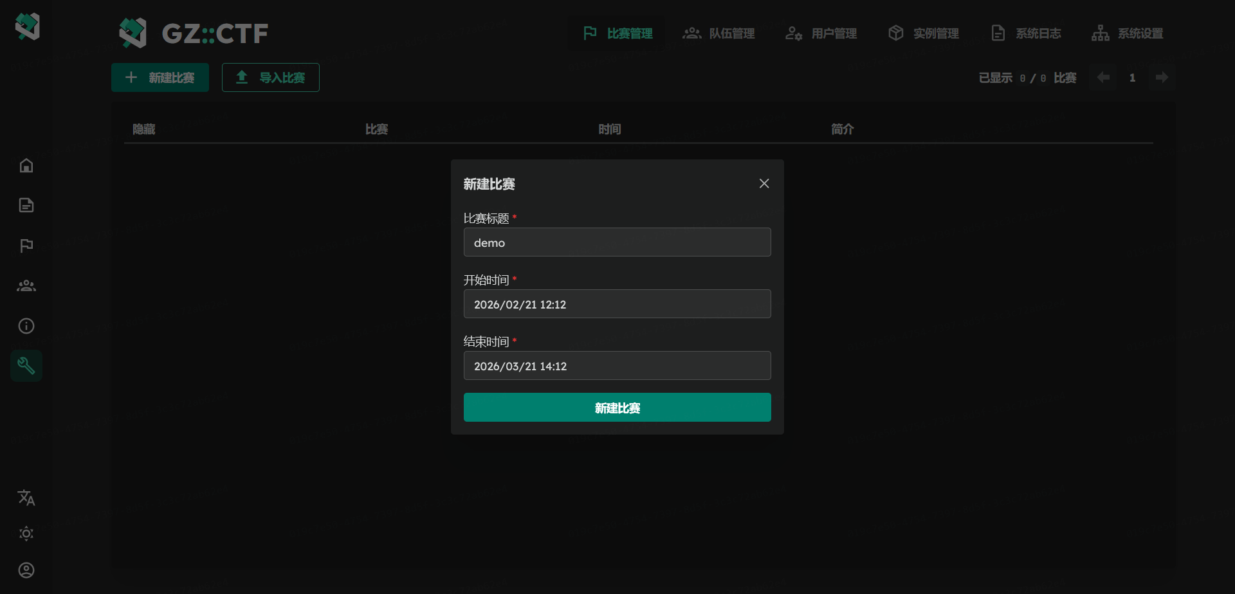This screenshot has height=594, width=1235.
Task: Close the 新建比赛 dialog
Action: point(764,184)
